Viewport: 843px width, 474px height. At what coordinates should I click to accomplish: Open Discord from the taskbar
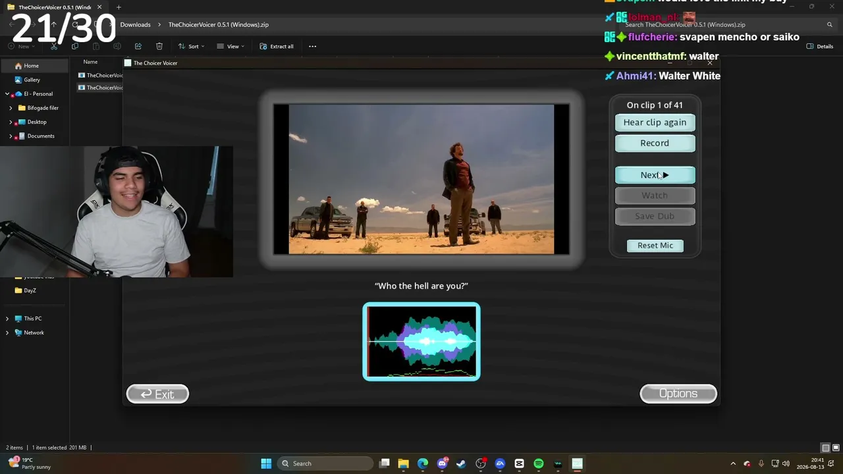[443, 463]
